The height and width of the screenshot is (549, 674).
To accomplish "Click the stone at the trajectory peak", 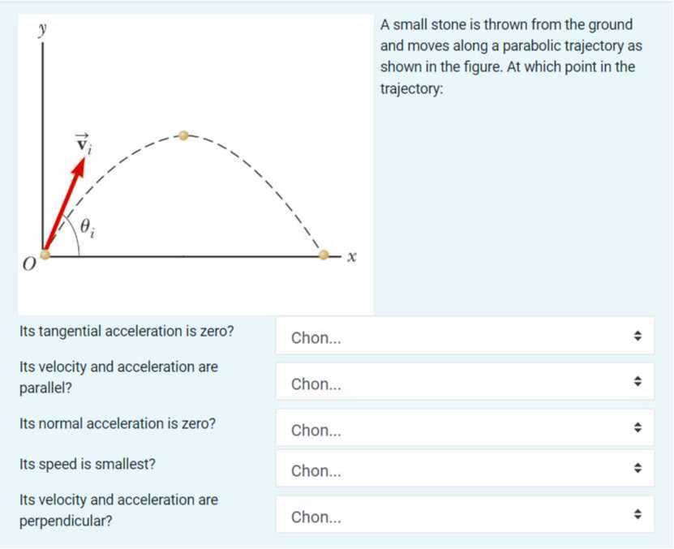I will (183, 135).
